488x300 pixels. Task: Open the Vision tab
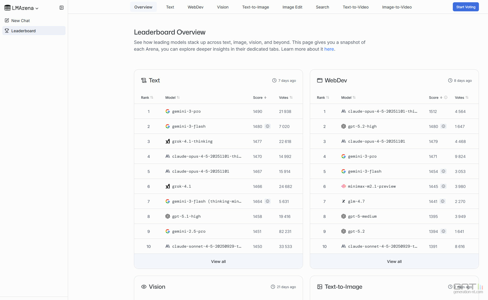(223, 7)
